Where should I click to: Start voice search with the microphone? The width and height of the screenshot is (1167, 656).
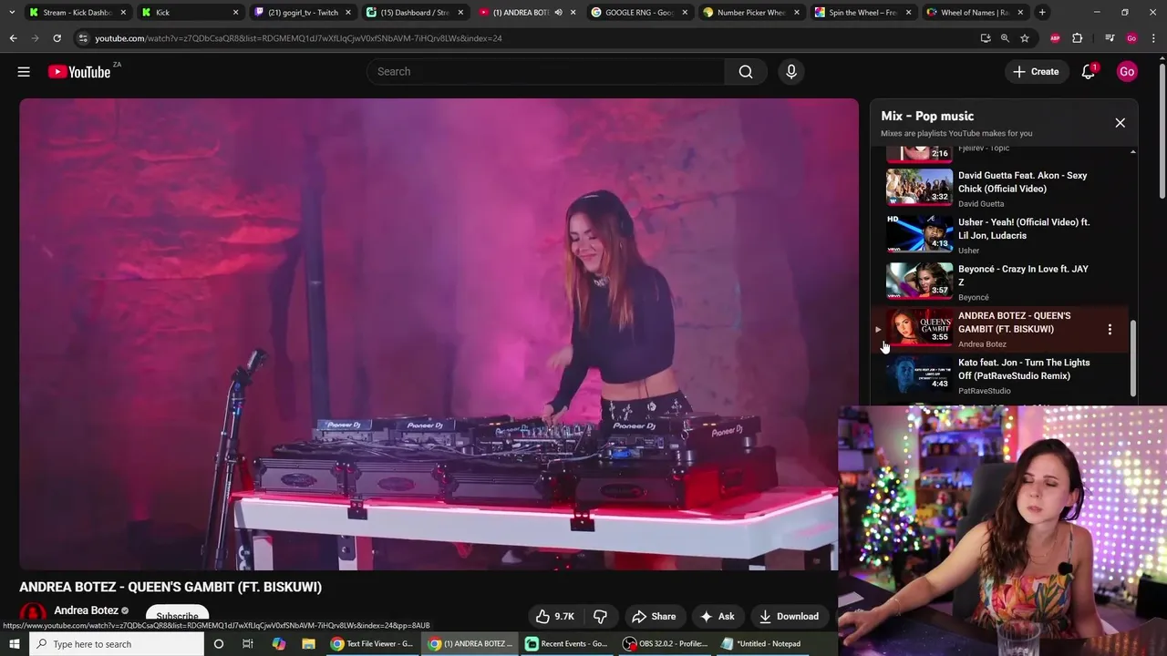pos(791,72)
